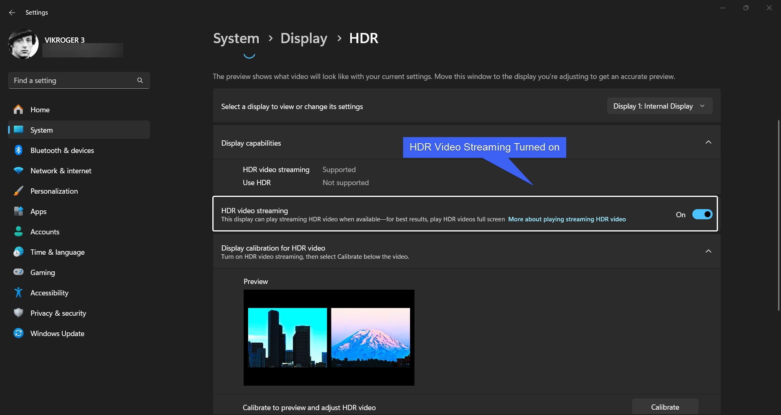This screenshot has width=781, height=415.
Task: Open Home settings page
Action: (79, 109)
